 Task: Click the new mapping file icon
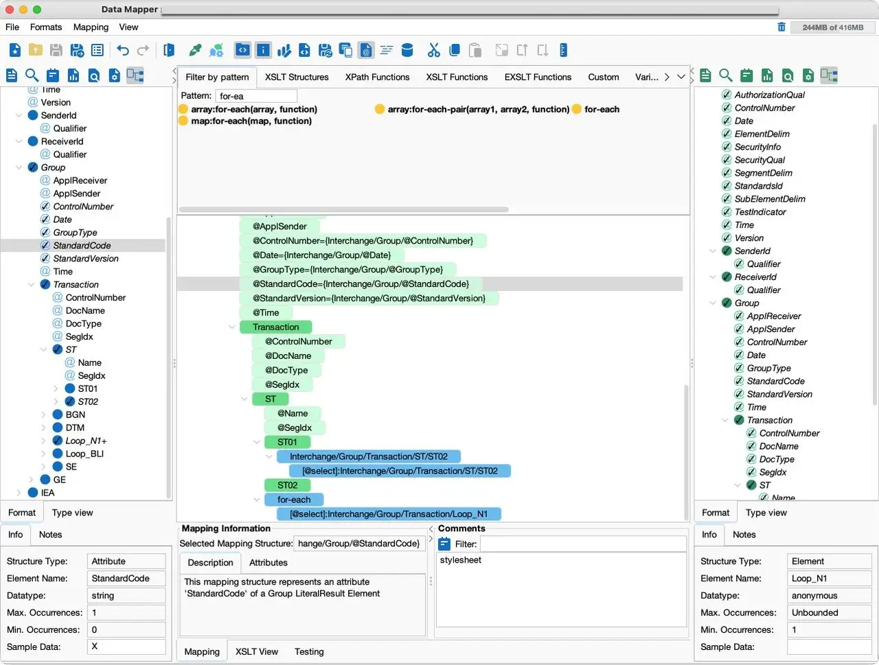click(15, 50)
